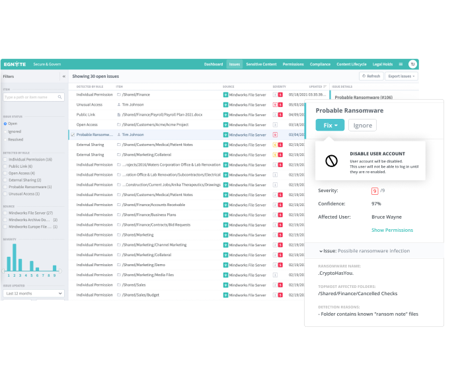The image size is (462, 385).
Task: Switch to the Sensitive Content tab
Action: click(261, 64)
